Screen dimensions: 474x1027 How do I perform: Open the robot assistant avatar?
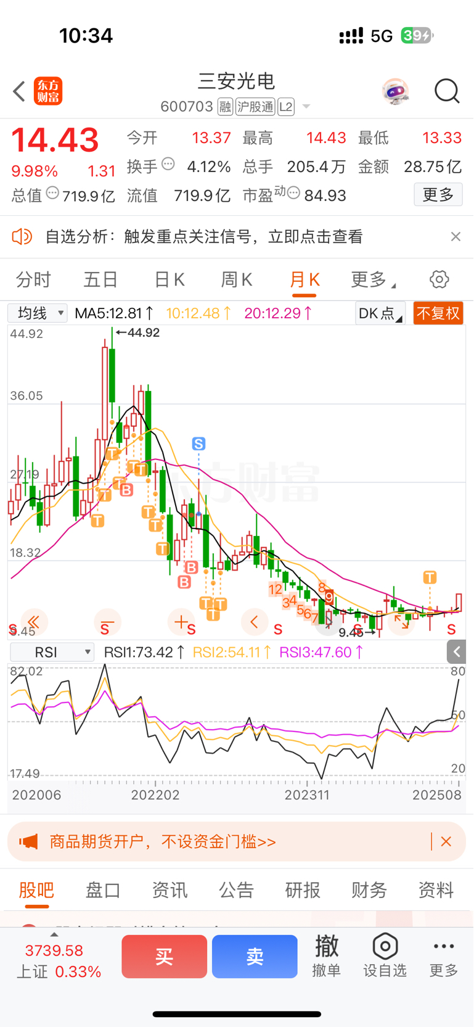pyautogui.click(x=395, y=91)
